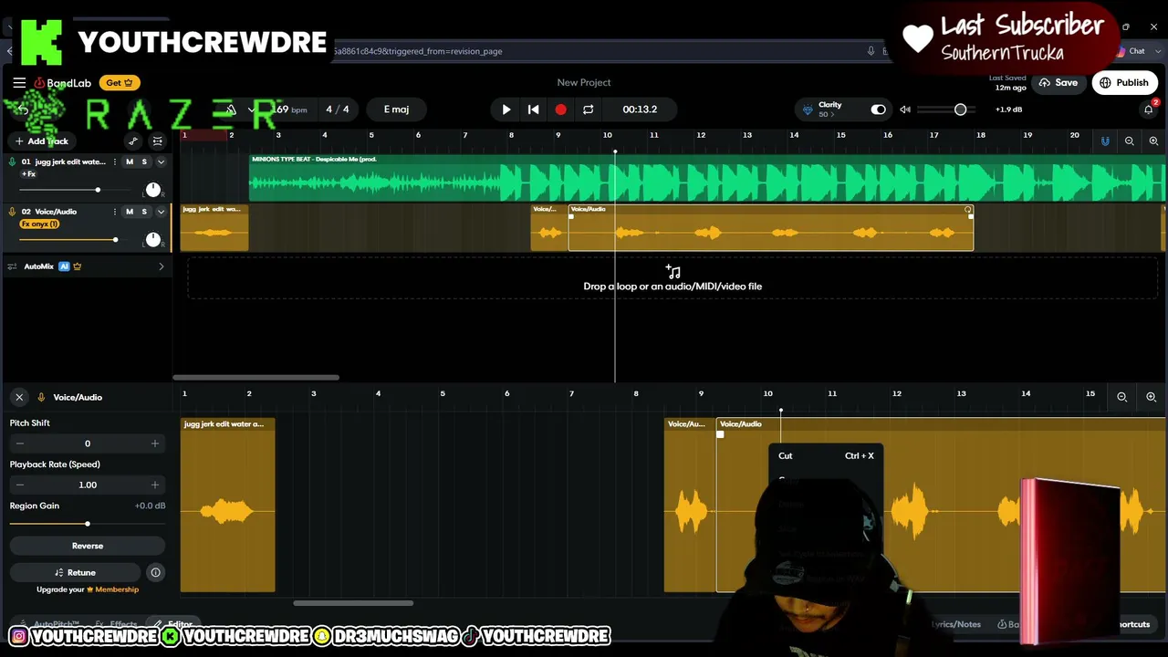Click the collapse tracks icon beside automation
The height and width of the screenshot is (657, 1168).
tap(158, 141)
